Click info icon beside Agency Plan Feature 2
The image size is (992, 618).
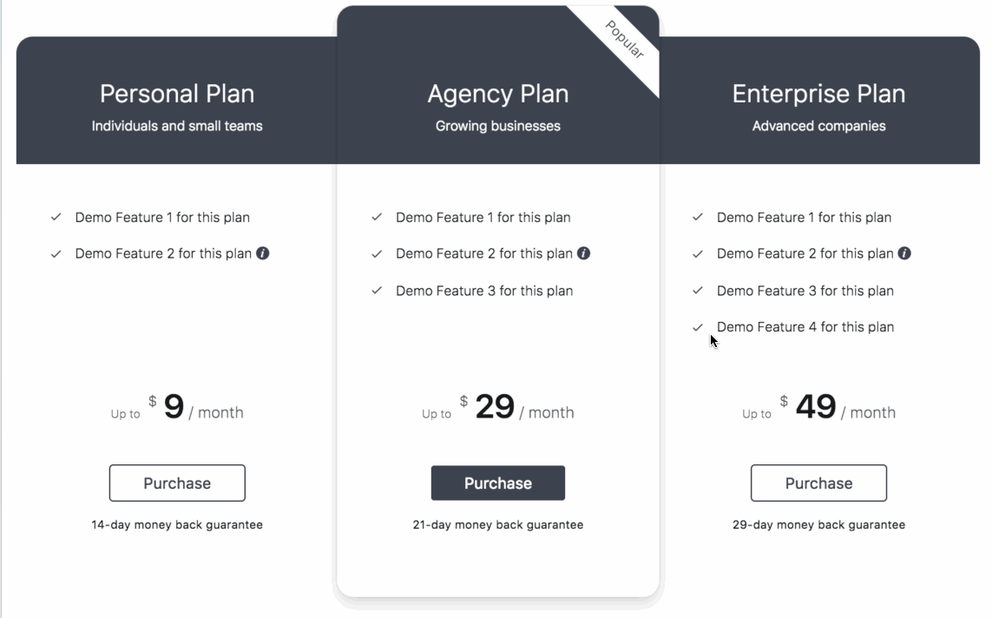pos(583,253)
